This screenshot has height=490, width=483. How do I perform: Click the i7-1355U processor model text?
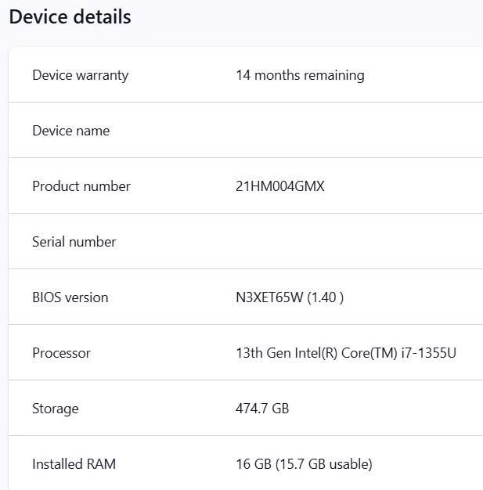tap(429, 353)
